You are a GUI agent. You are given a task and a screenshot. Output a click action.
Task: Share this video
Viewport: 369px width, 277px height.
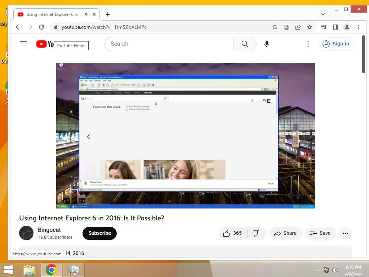(285, 233)
